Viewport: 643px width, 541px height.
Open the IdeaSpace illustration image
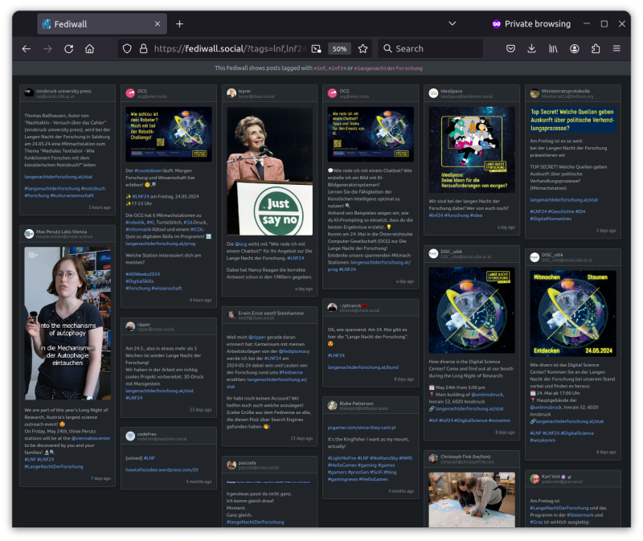click(x=472, y=150)
